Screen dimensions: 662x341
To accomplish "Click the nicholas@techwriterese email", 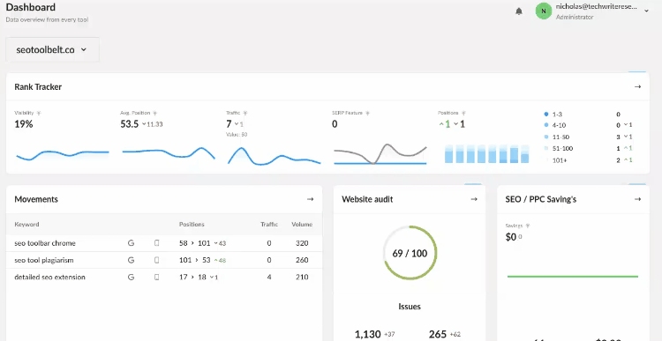I will (x=596, y=7).
